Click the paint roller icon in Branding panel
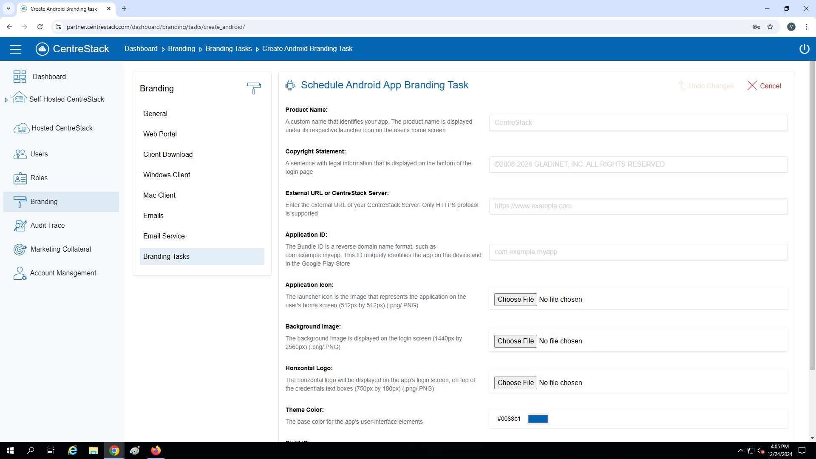The image size is (816, 459). [x=254, y=88]
